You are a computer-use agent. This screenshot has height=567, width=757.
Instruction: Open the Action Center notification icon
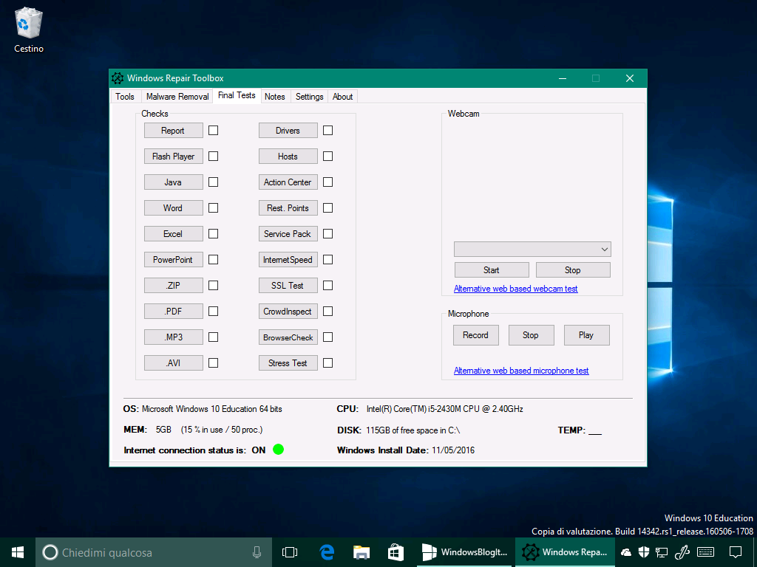coord(736,552)
